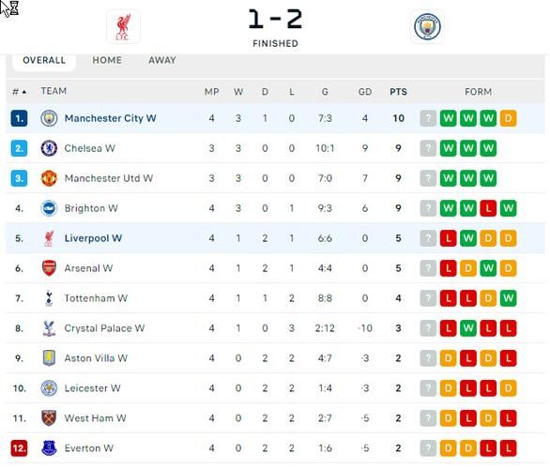Select the Brighton W team crest
Screen dimensions: 550x469
click(x=49, y=208)
